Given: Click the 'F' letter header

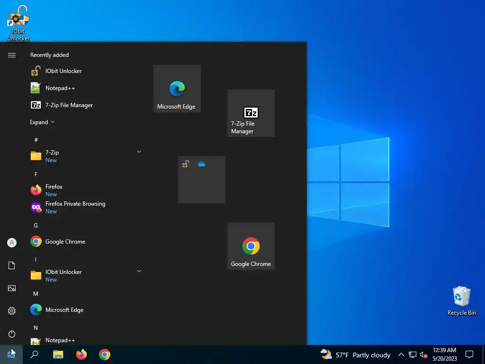Looking at the screenshot, I should (36, 174).
